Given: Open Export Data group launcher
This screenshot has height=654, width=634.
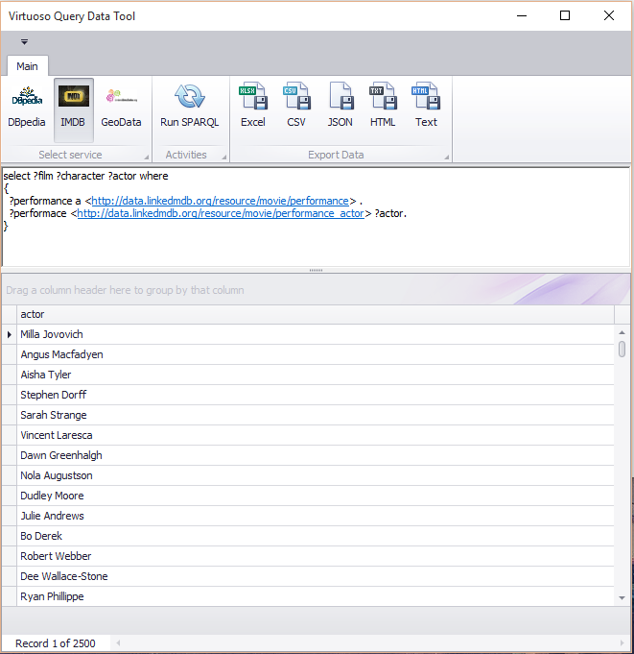Looking at the screenshot, I should click(x=447, y=157).
